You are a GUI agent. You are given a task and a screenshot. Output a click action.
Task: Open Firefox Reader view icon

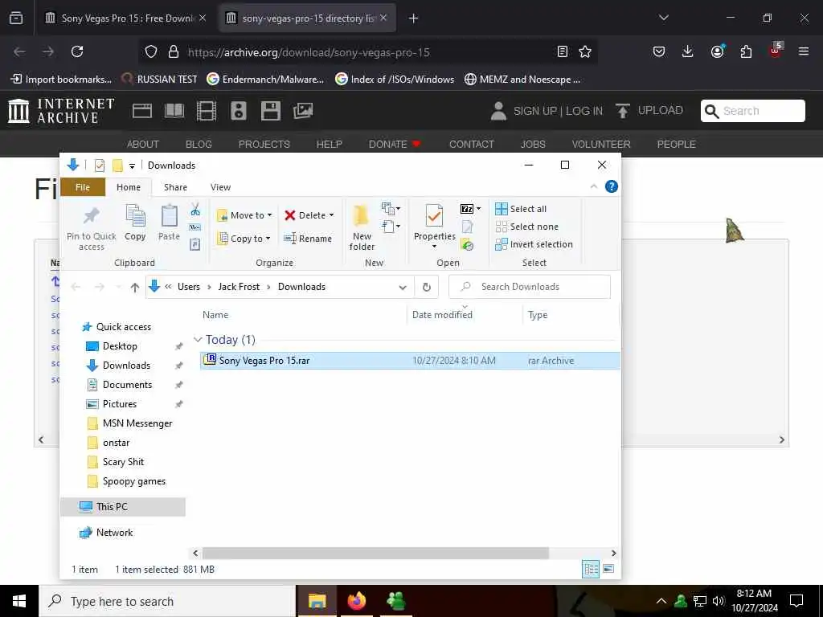pos(562,51)
